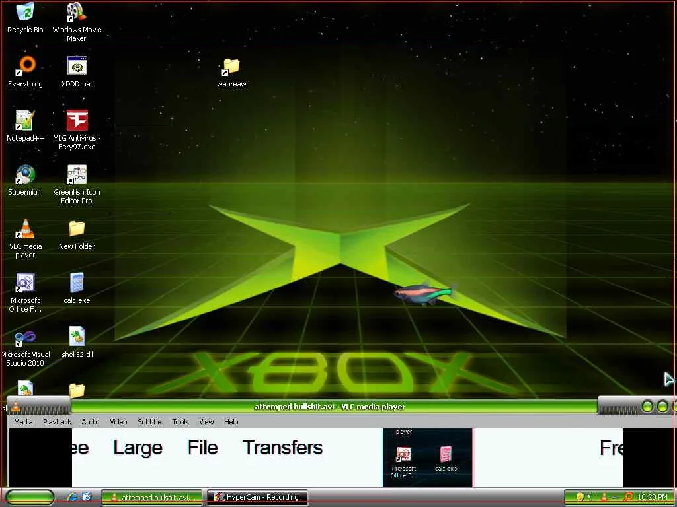The width and height of the screenshot is (677, 507).
Task: Click the VLC cone icon in system tray
Action: pos(604,497)
